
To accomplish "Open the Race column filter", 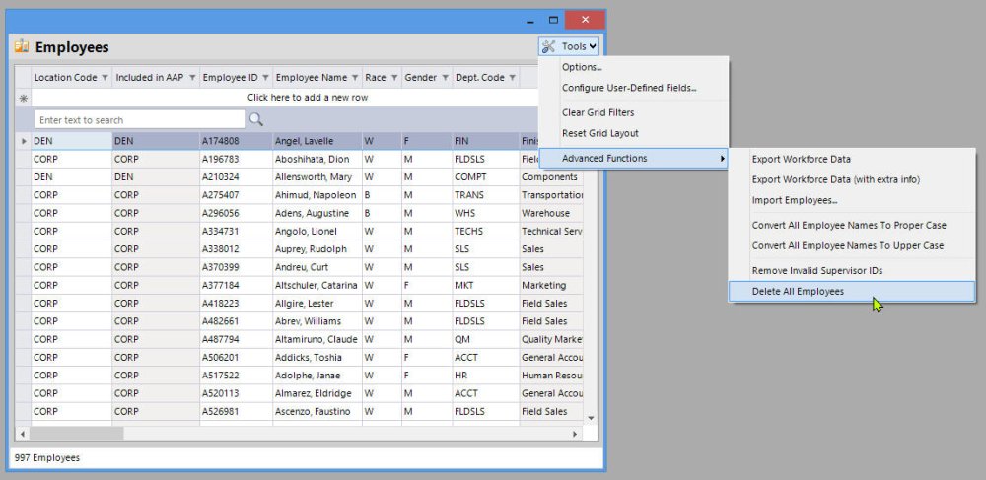I will coord(394,78).
